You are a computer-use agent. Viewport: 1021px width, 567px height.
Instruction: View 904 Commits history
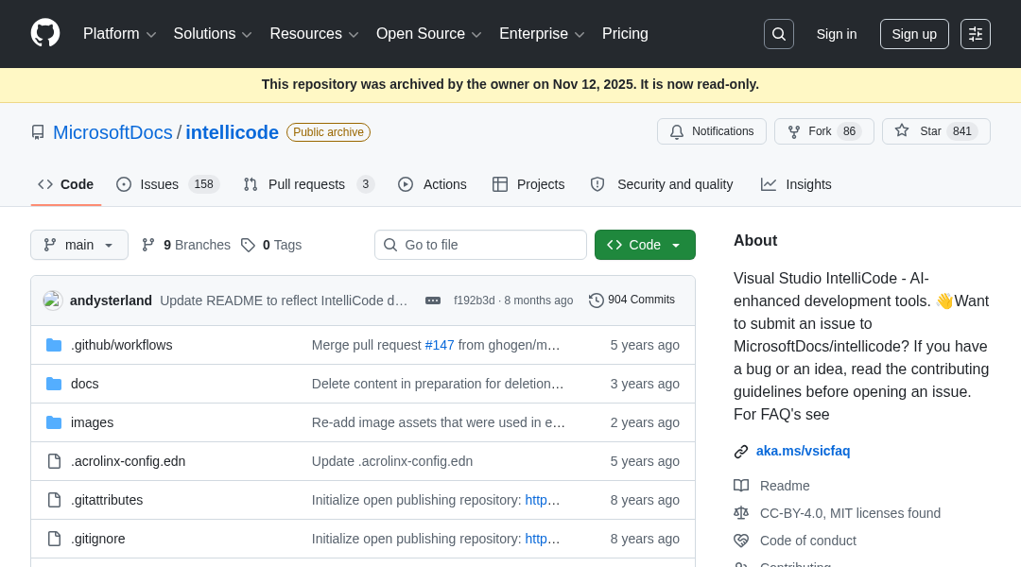[x=632, y=301]
